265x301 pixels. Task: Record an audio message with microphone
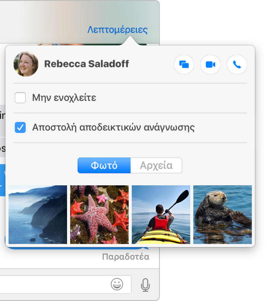(145, 285)
